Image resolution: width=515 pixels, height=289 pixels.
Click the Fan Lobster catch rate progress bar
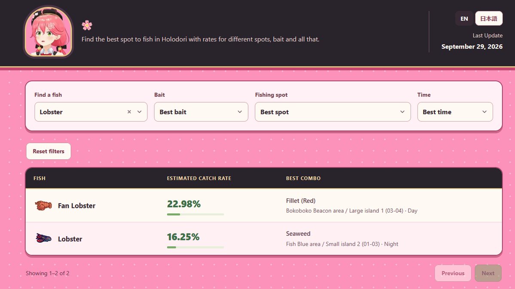pyautogui.click(x=195, y=214)
